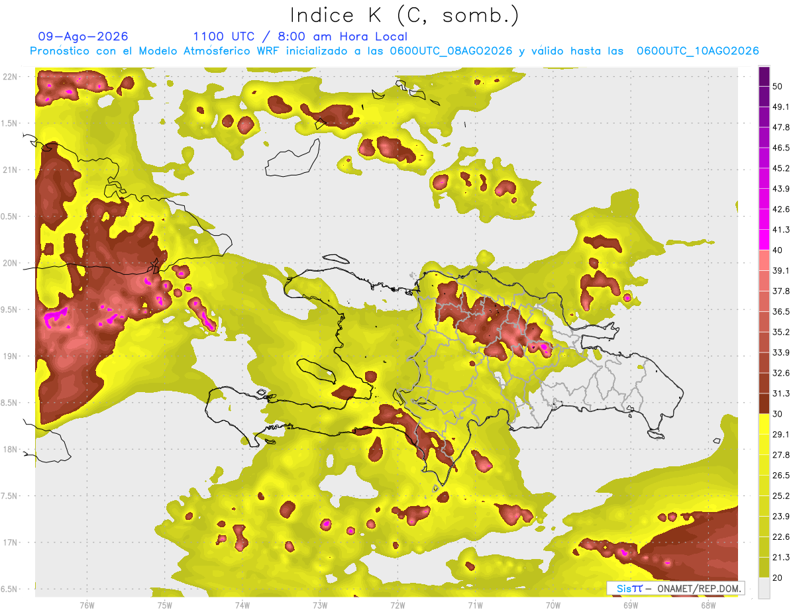This screenshot has height=614, width=795.
Task: Select the legend value "46.5"
Action: [x=781, y=148]
